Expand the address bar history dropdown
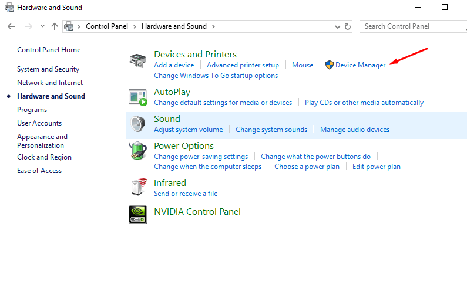467x298 pixels. click(337, 26)
